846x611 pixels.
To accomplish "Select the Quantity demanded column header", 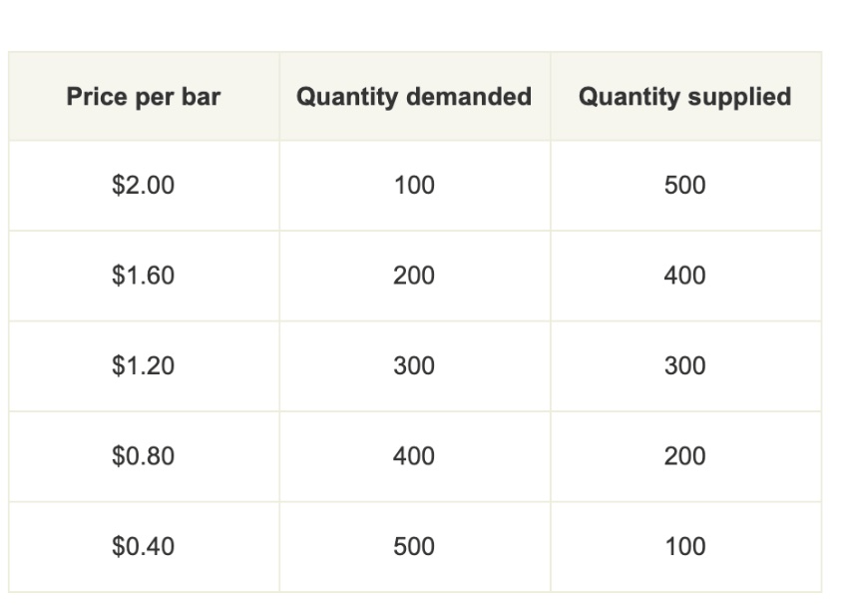I will (414, 97).
